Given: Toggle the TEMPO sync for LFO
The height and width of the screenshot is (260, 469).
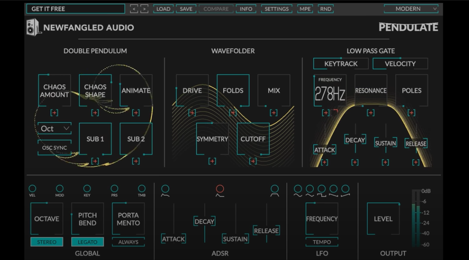Looking at the screenshot, I should pos(322,242).
